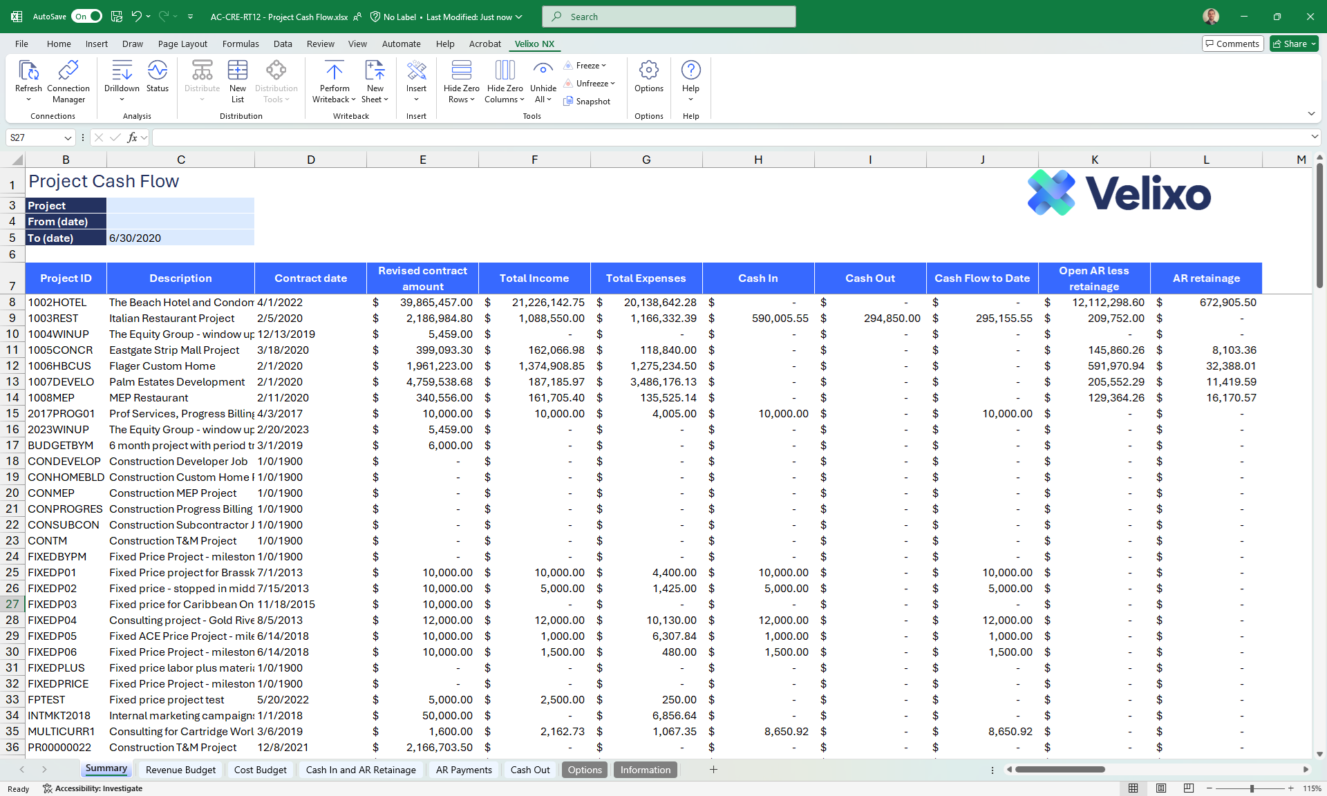Click the Status icon
The height and width of the screenshot is (796, 1327).
click(157, 71)
